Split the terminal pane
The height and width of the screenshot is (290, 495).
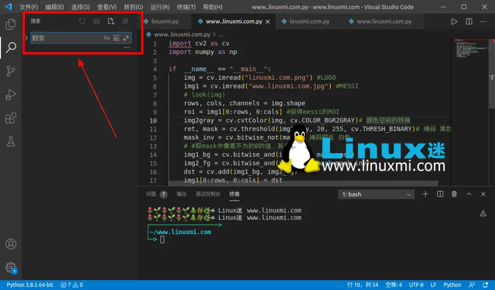[440, 194]
